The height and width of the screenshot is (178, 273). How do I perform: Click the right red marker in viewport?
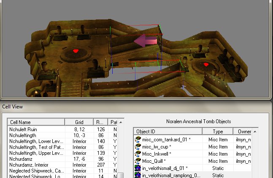(206, 65)
